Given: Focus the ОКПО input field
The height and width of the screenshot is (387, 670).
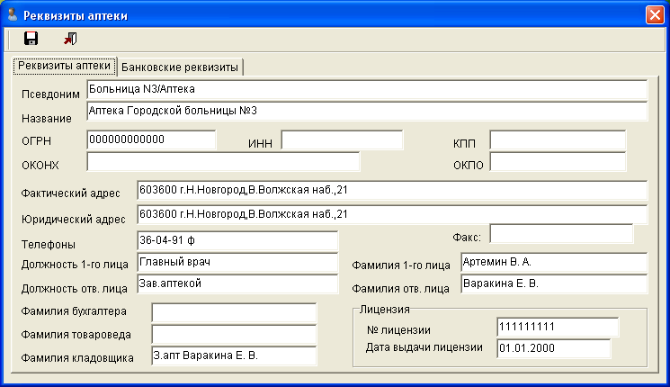Looking at the screenshot, I should click(x=557, y=161).
